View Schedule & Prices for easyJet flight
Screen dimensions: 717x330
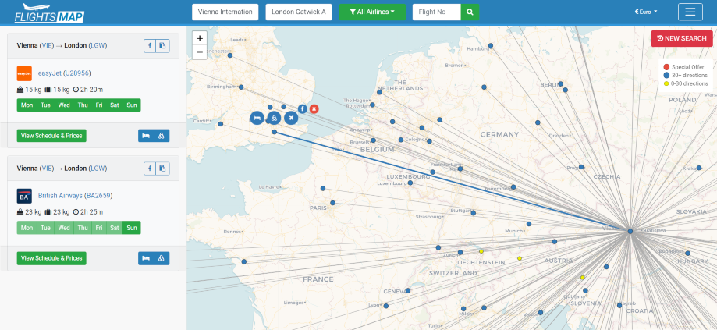[51, 136]
